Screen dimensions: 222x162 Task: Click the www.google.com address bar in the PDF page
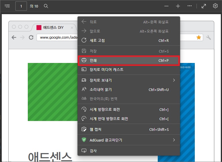click(x=57, y=38)
